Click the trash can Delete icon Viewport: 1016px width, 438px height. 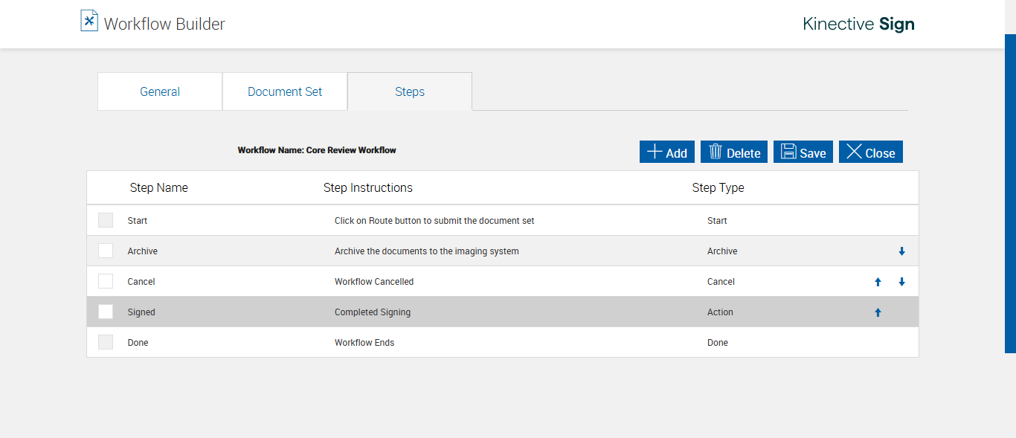click(716, 152)
